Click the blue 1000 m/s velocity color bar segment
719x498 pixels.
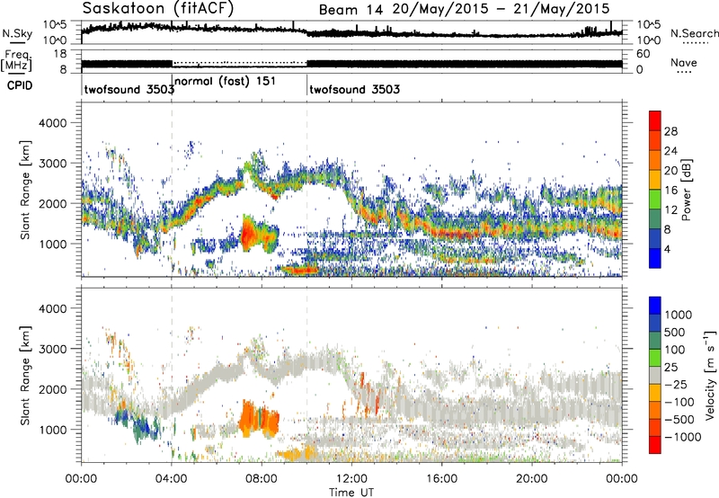pos(655,306)
